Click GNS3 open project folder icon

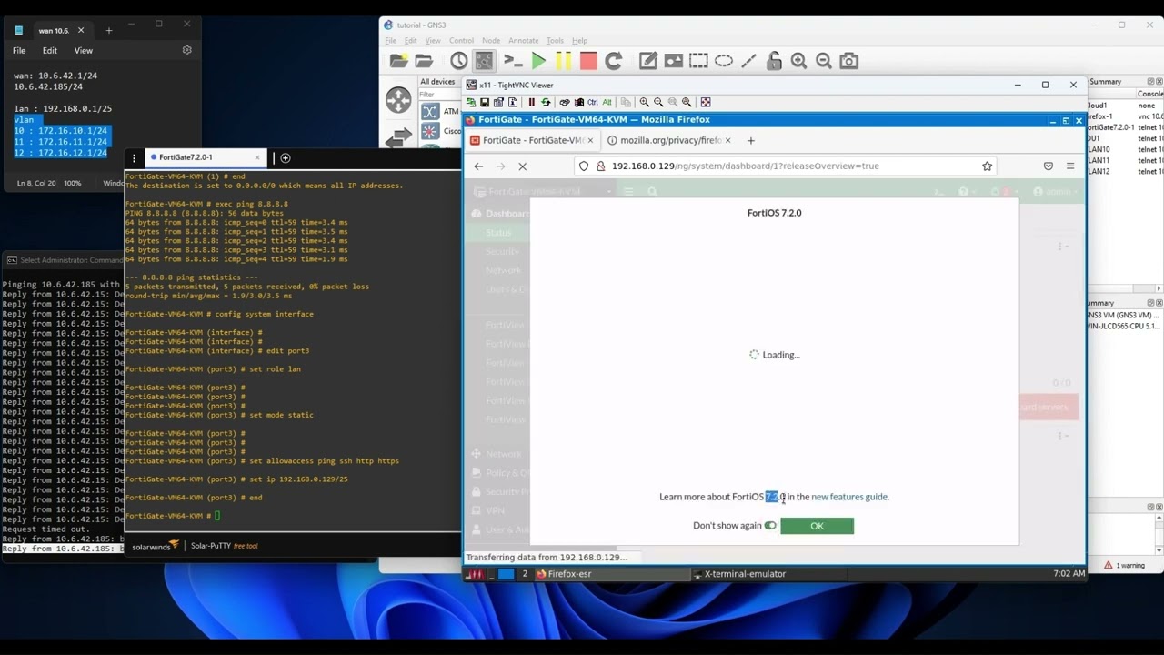[x=424, y=61]
